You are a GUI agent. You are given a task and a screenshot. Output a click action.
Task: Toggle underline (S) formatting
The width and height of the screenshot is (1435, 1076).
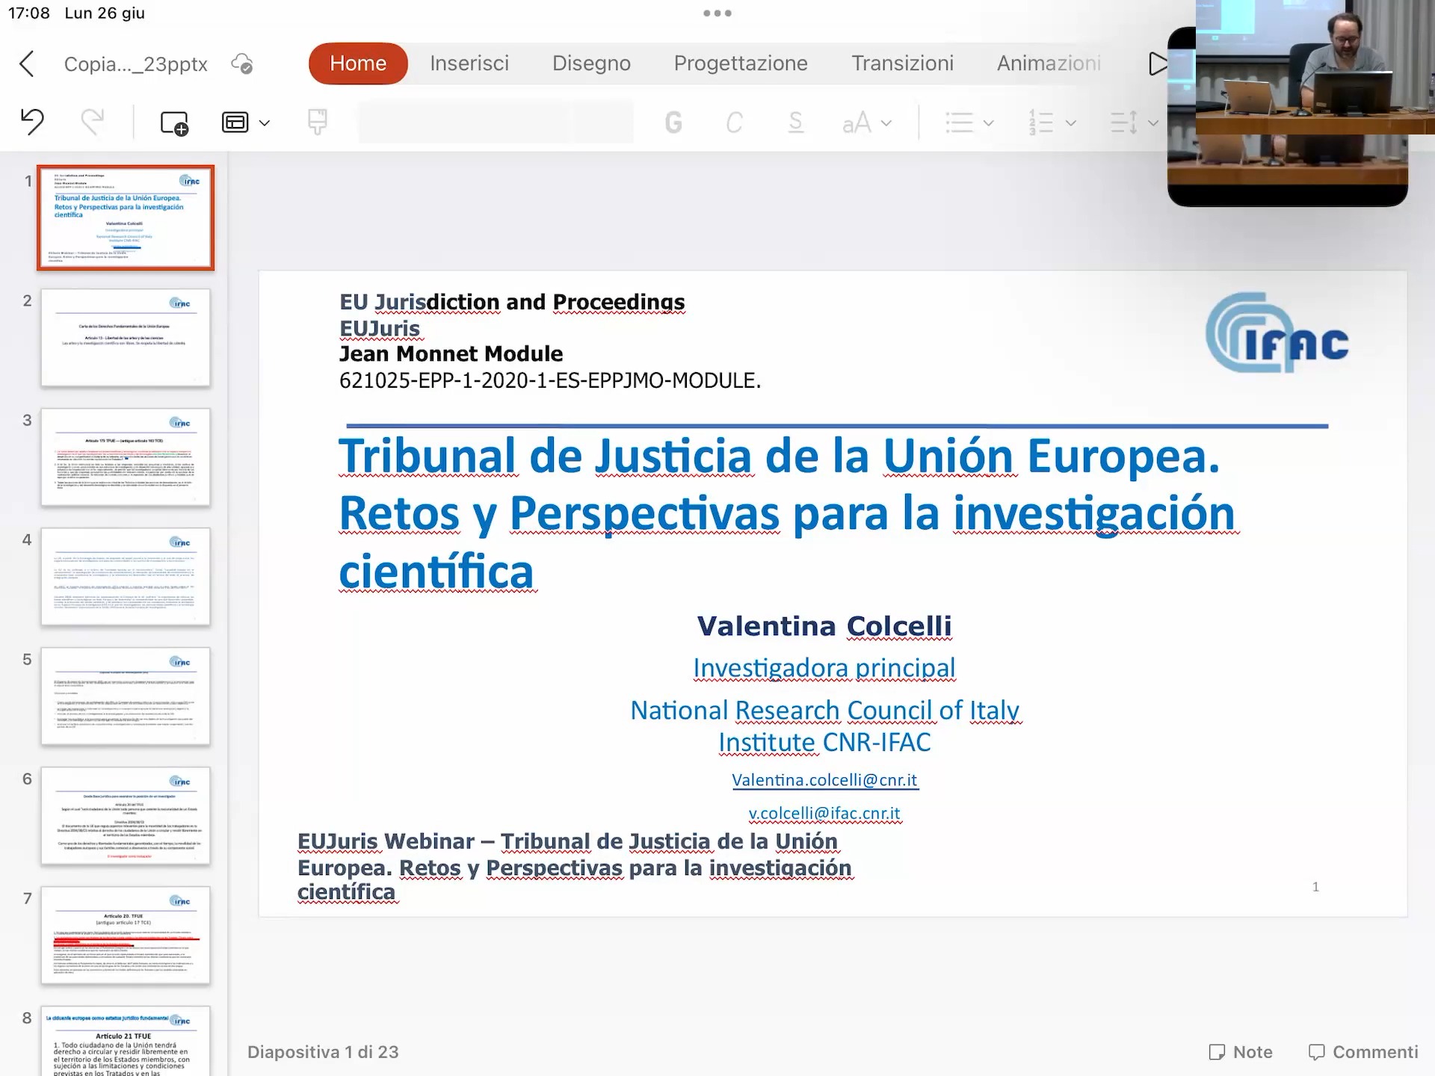point(796,123)
